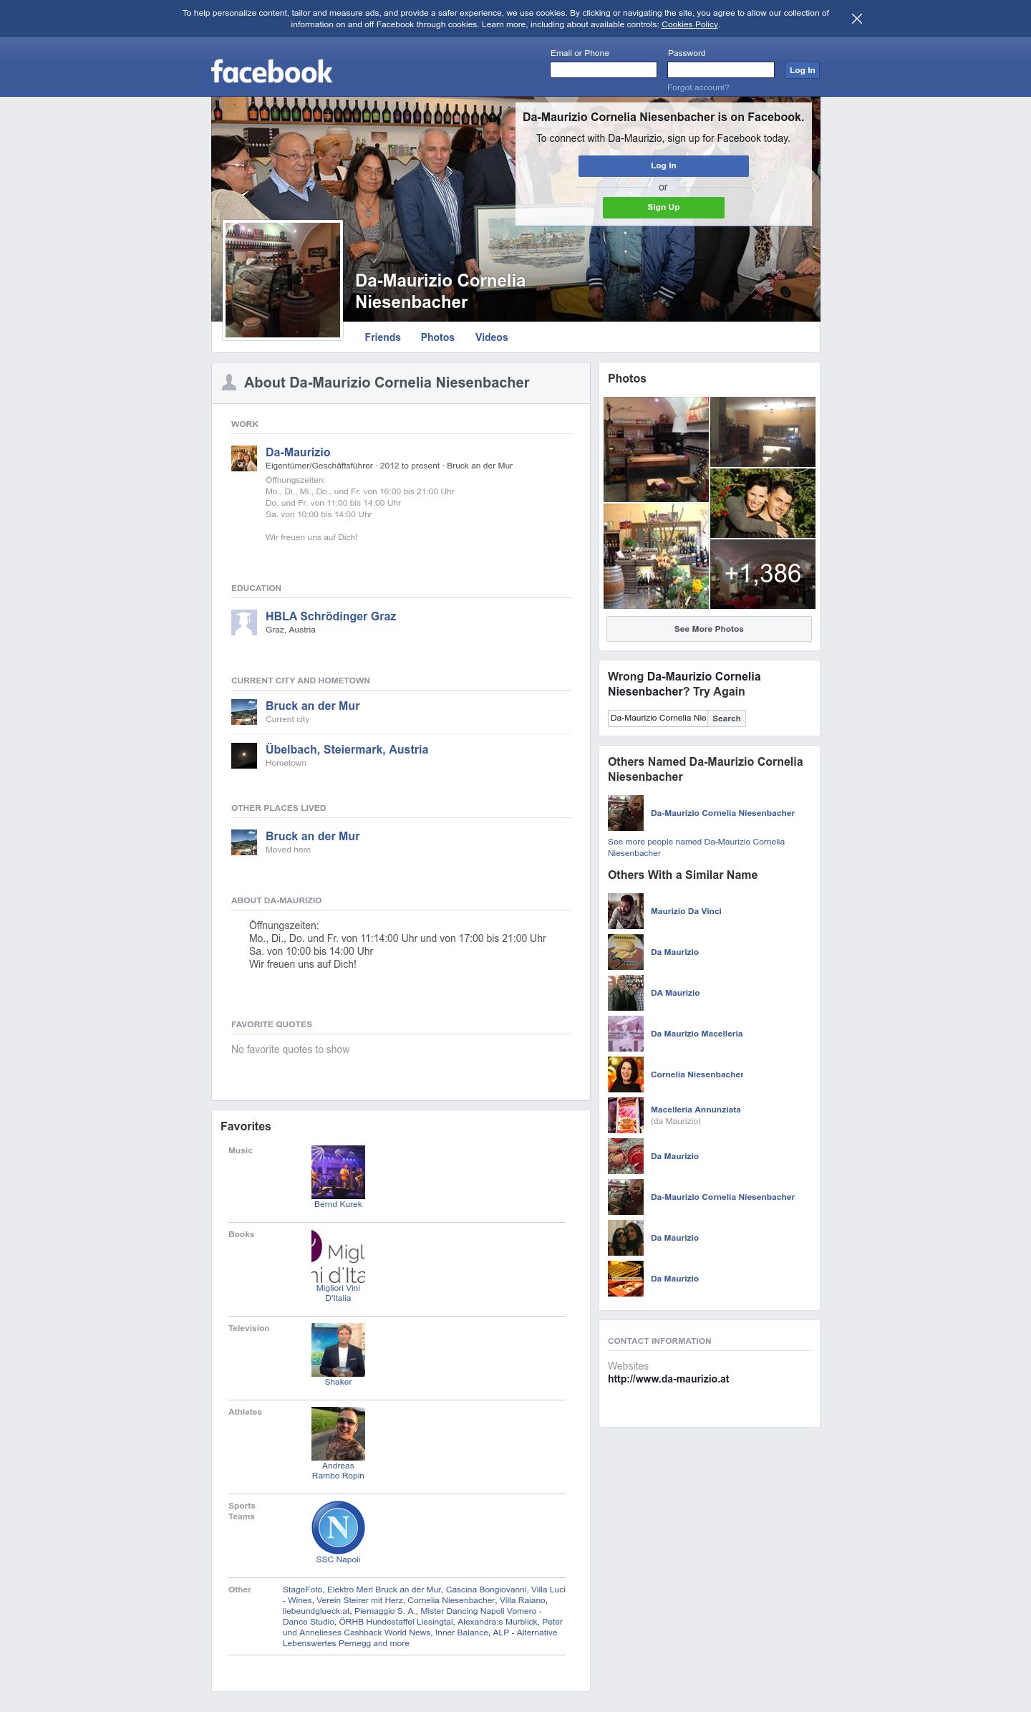Click the name search input field

pos(657,718)
